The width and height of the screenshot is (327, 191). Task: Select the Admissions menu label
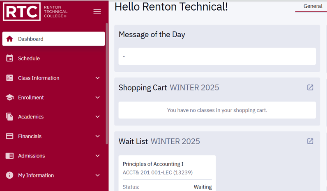(32, 156)
